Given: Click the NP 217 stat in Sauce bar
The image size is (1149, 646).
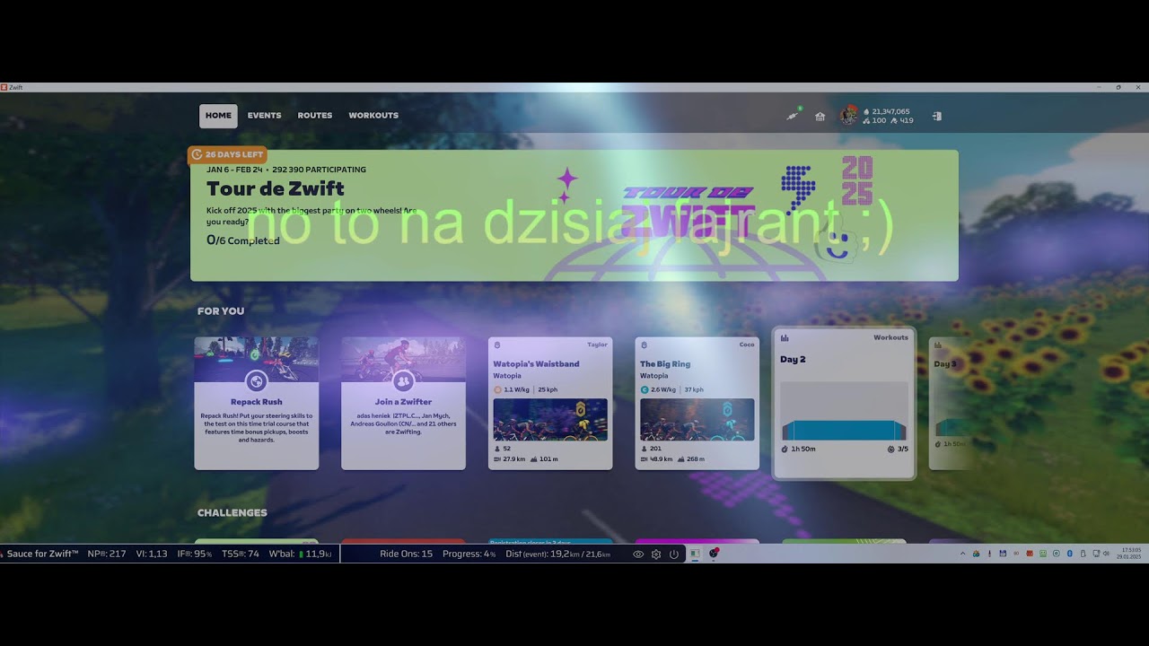Looking at the screenshot, I should click(107, 554).
